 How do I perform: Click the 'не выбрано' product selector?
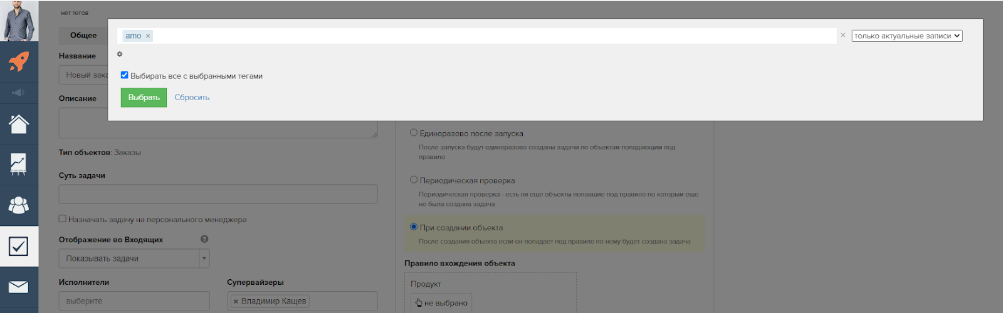441,303
